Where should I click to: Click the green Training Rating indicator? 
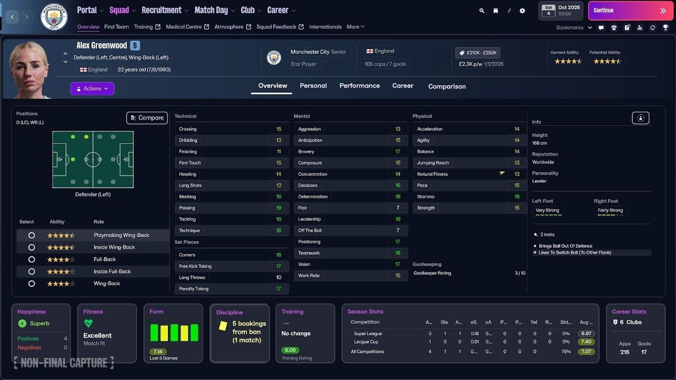click(290, 350)
